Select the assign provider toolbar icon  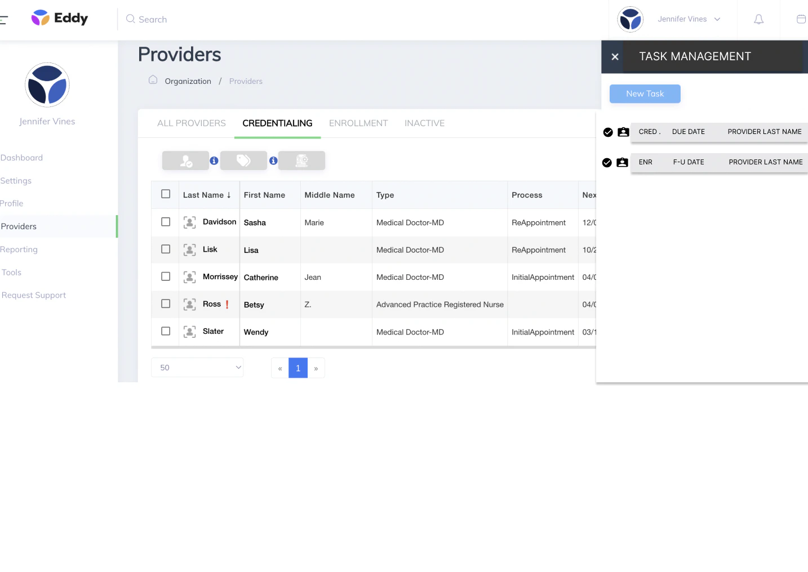186,160
